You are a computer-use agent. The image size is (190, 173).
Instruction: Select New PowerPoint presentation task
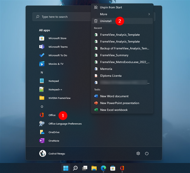(122, 103)
